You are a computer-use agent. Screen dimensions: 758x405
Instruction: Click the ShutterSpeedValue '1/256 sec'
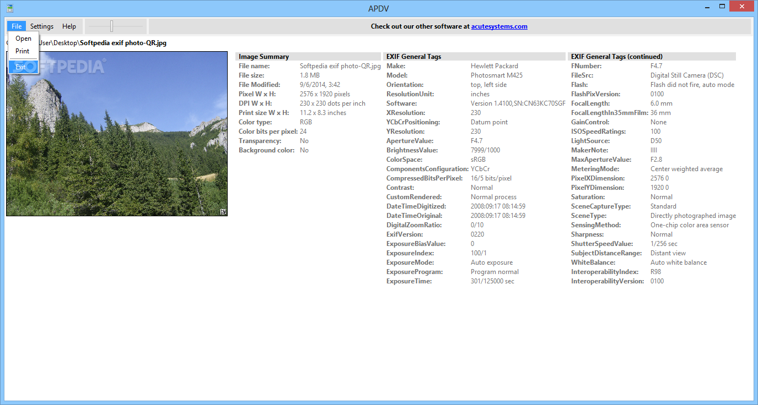[664, 244]
